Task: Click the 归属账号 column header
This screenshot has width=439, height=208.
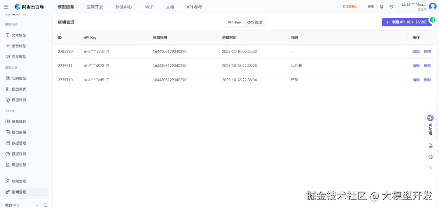Action: (x=160, y=37)
